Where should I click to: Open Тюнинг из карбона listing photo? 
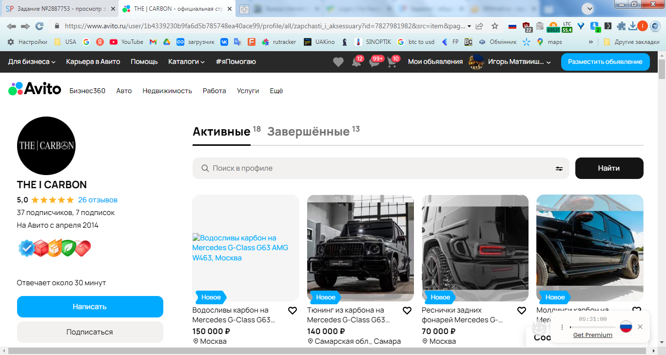coord(360,248)
